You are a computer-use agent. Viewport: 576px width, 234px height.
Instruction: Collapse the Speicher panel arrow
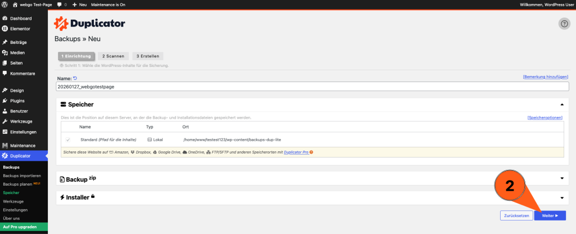point(562,105)
